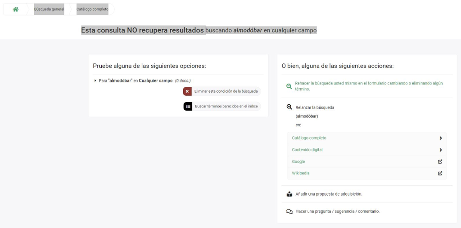The image size is (461, 228).
Task: Open the Catálogo completo chevron arrow
Action: [x=440, y=138]
